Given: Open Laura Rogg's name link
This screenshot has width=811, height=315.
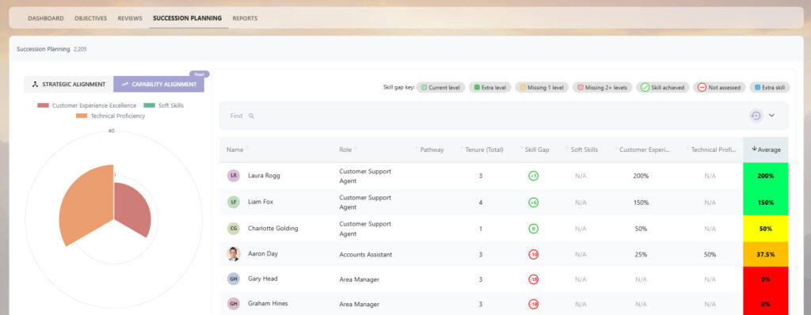Looking at the screenshot, I should point(264,176).
